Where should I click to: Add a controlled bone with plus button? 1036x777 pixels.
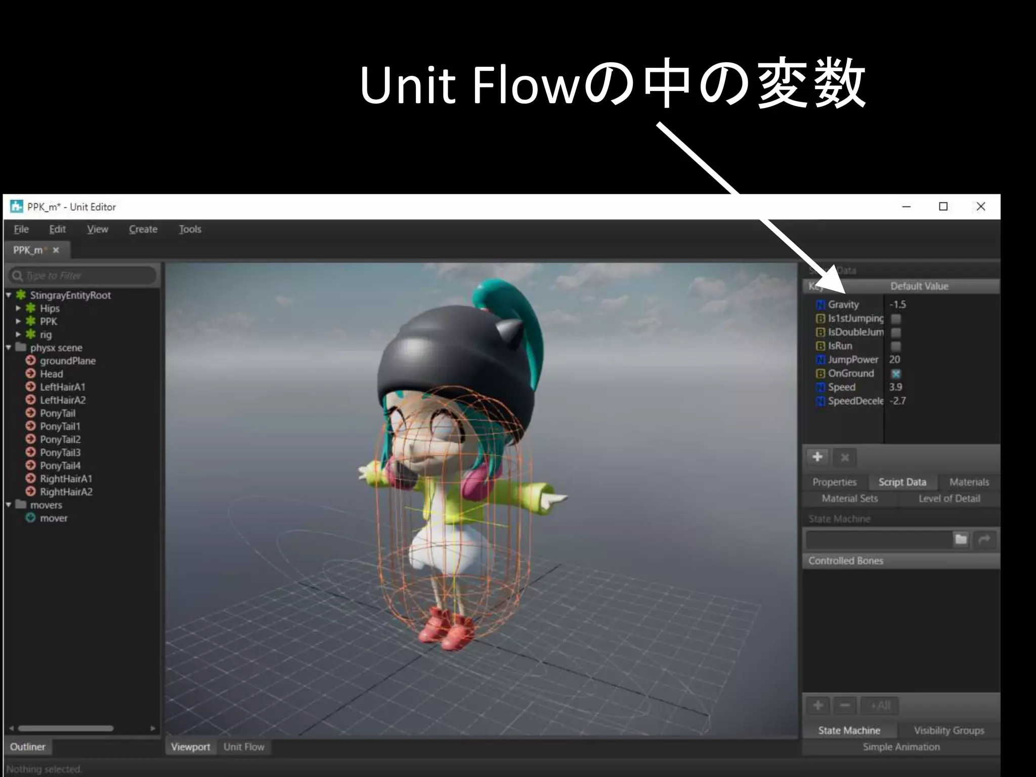coord(818,705)
